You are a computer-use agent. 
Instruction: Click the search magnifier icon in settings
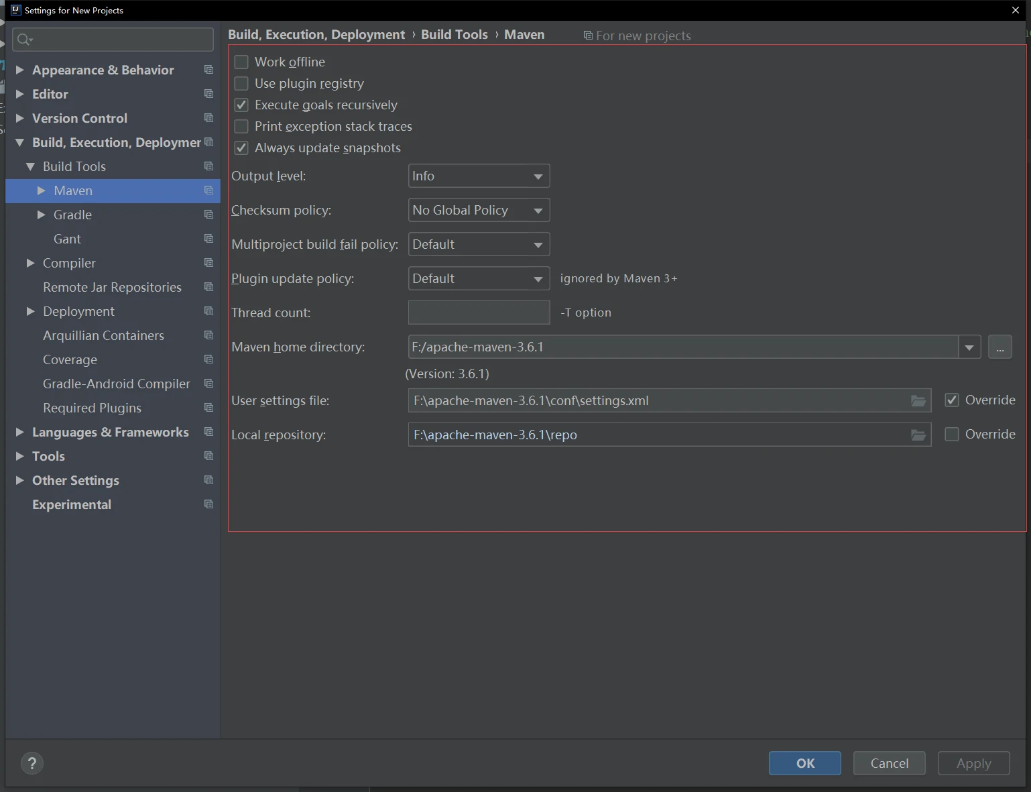coord(24,40)
